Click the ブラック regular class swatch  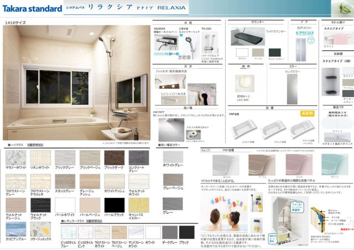pyautogui.click(x=187, y=232)
